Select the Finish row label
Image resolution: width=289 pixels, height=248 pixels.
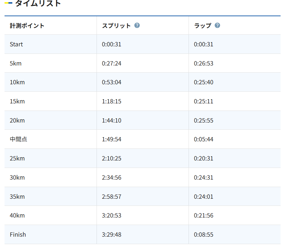18,235
